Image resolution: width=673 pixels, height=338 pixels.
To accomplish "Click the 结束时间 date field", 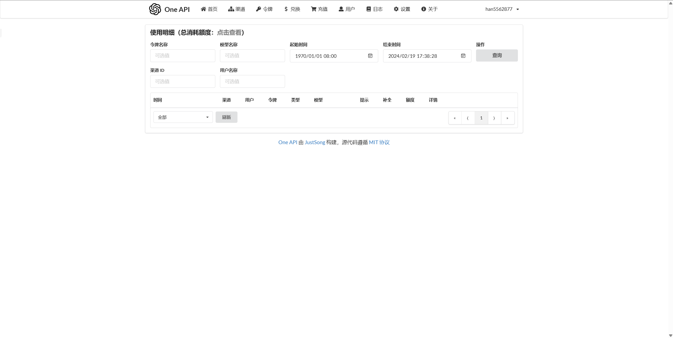I will click(x=427, y=56).
